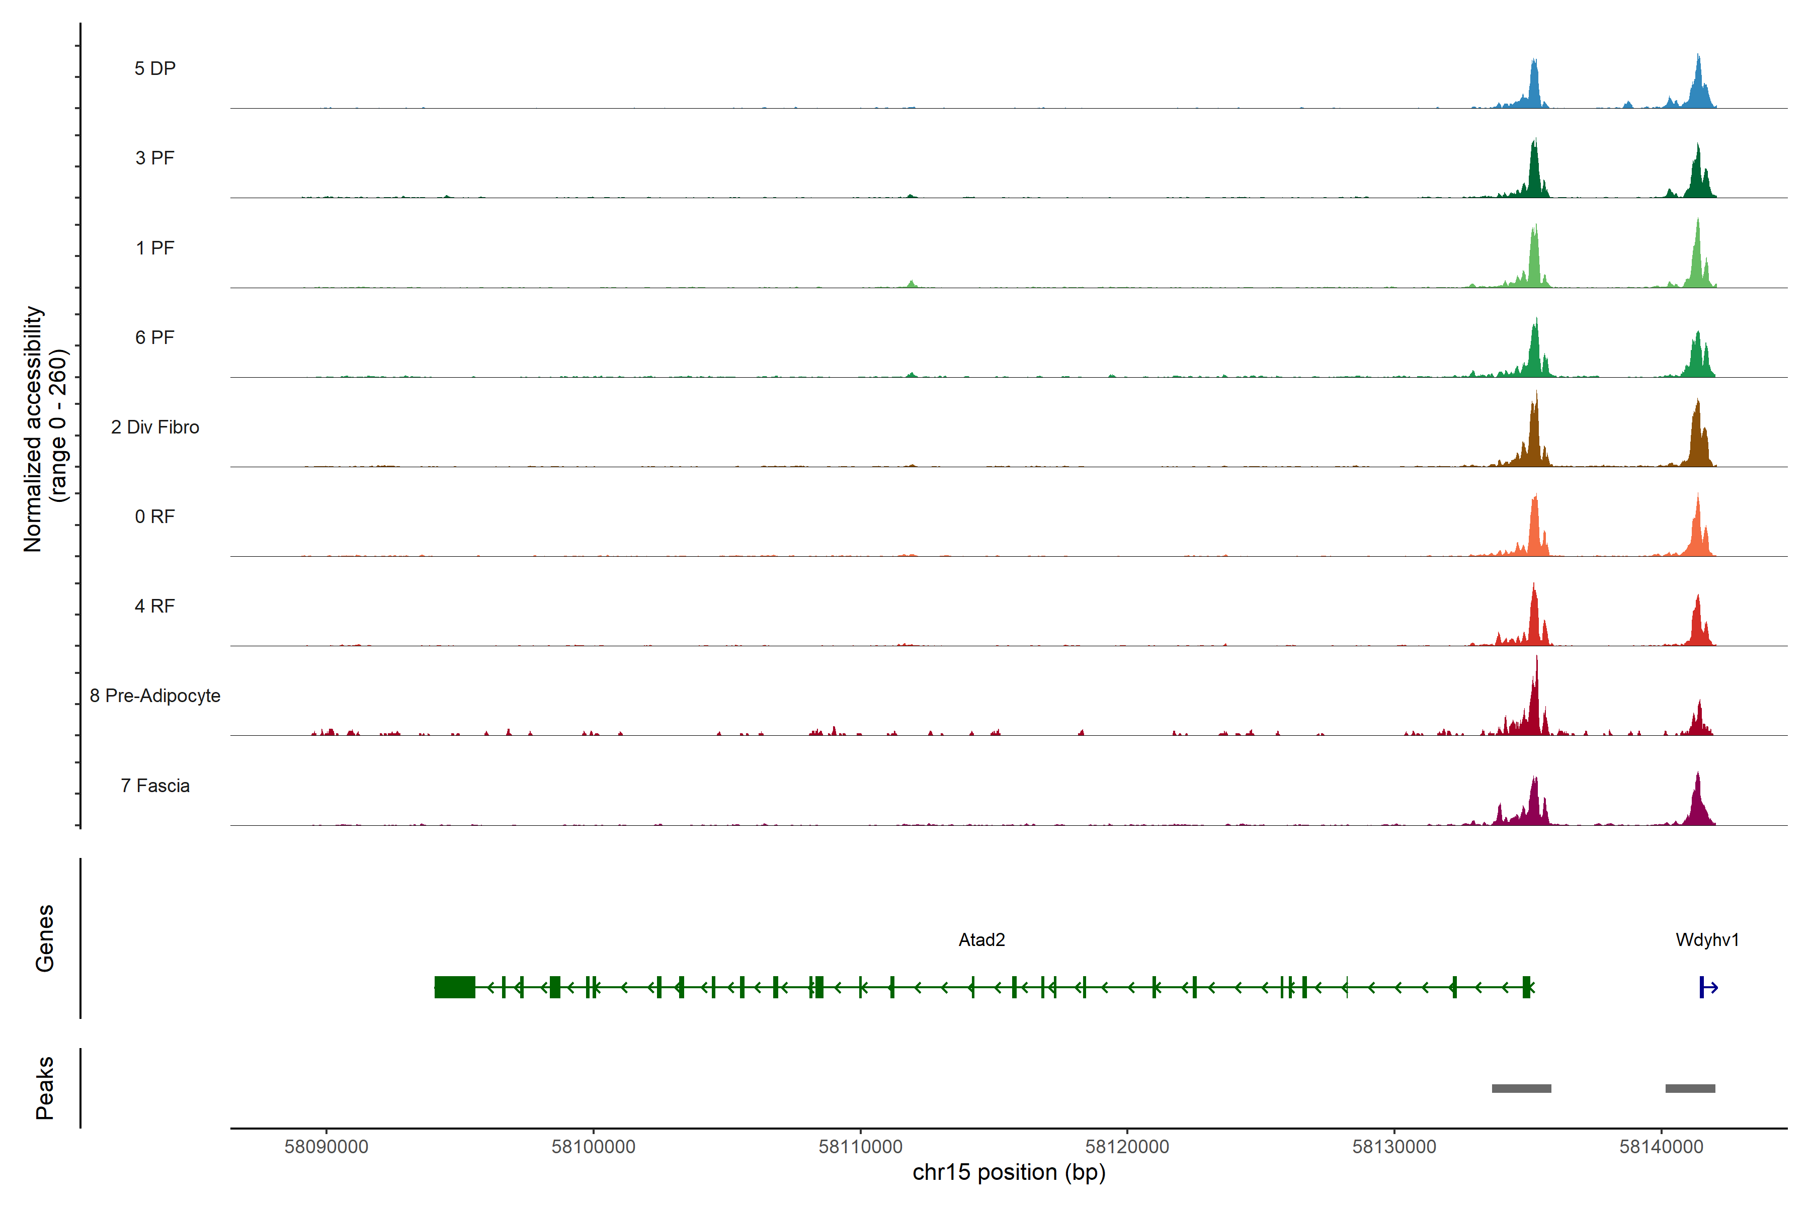Select the 8 Pre-Adipocyte track label

pos(155,696)
